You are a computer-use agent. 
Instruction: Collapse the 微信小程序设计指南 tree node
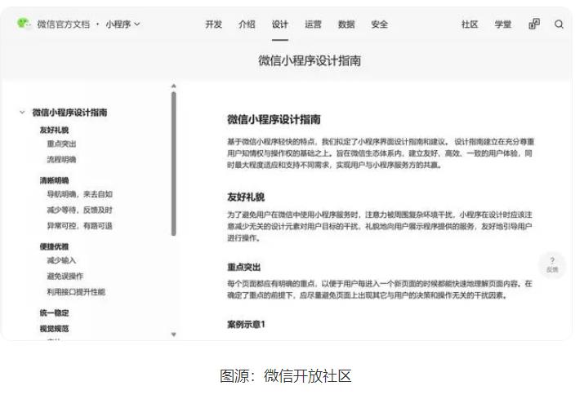[x=22, y=112]
